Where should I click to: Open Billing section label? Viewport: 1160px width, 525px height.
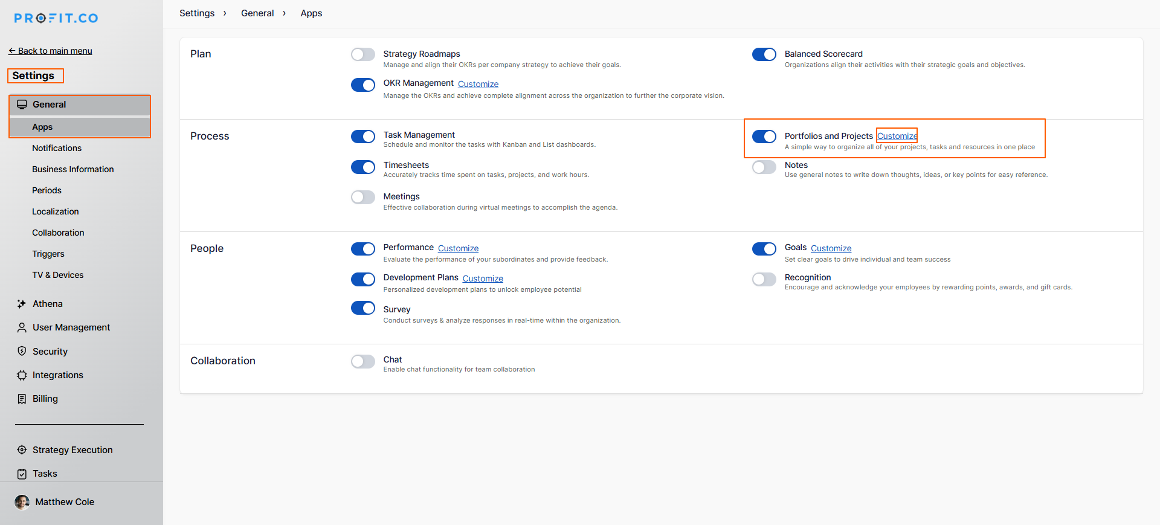pyautogui.click(x=45, y=399)
